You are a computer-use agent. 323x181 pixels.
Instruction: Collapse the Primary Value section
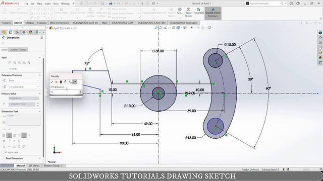click(39, 94)
